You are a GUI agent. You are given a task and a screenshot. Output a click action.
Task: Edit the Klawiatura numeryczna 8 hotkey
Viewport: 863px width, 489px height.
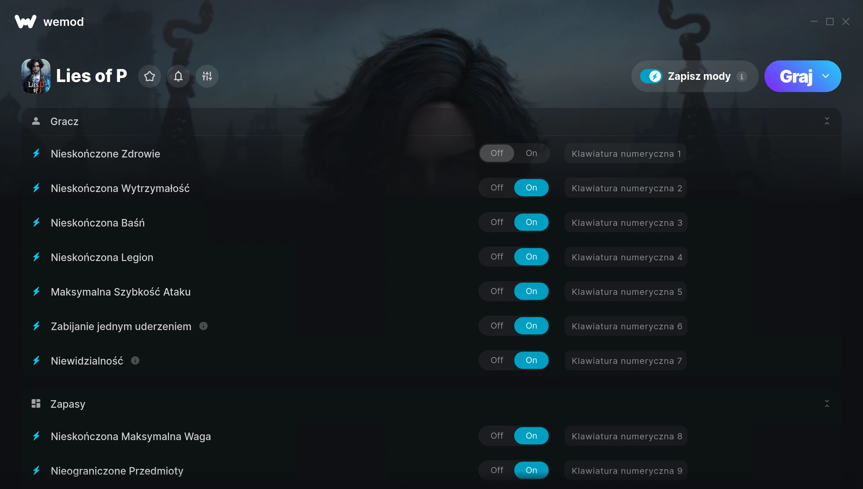[626, 436]
